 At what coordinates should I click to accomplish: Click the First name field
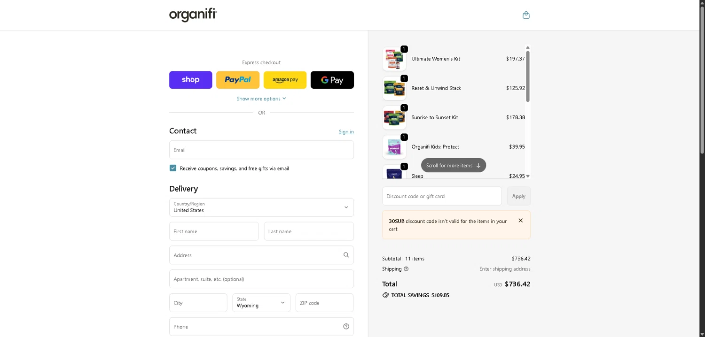coord(214,231)
